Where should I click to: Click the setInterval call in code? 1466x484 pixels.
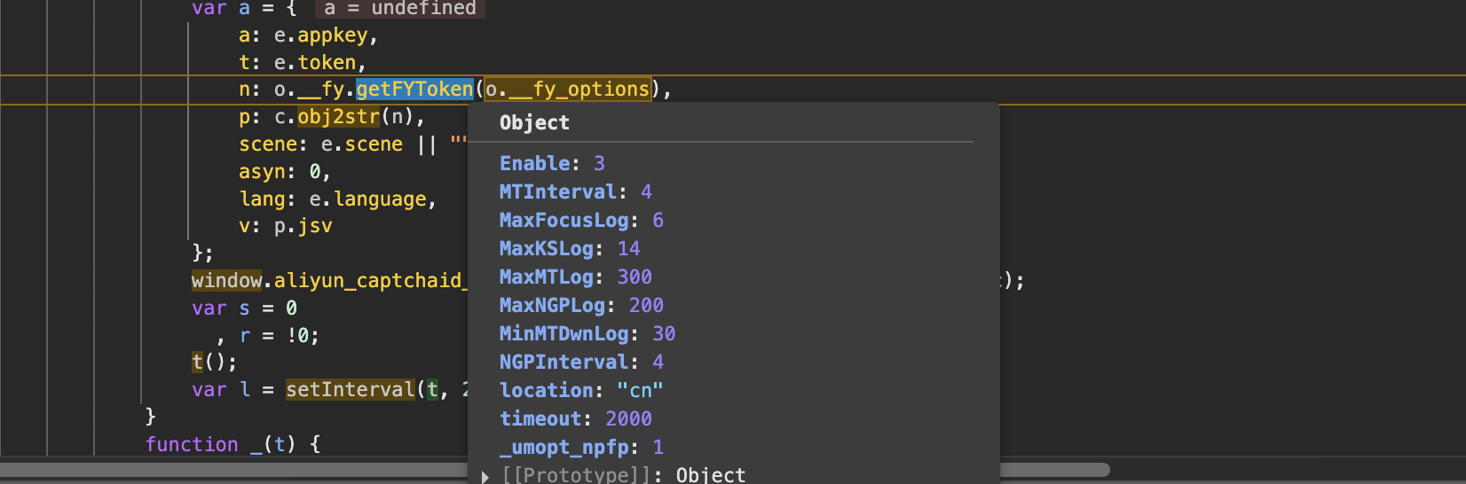click(350, 390)
